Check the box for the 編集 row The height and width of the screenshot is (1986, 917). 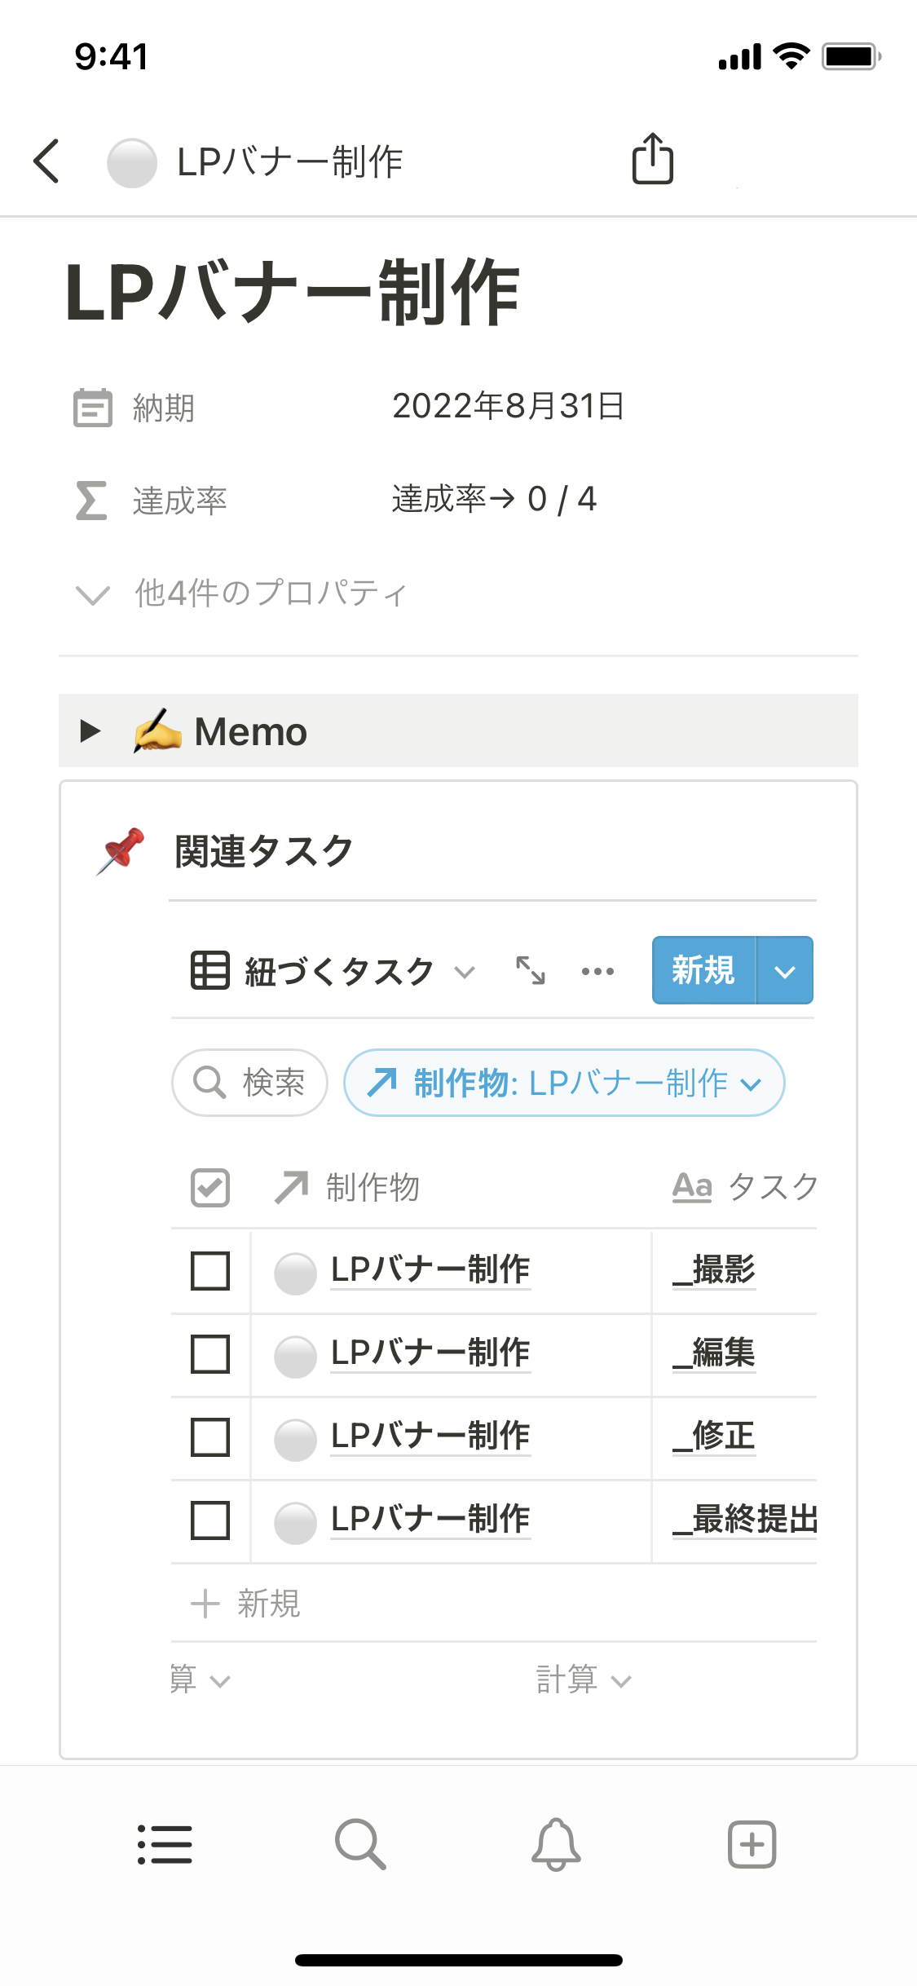210,1354
